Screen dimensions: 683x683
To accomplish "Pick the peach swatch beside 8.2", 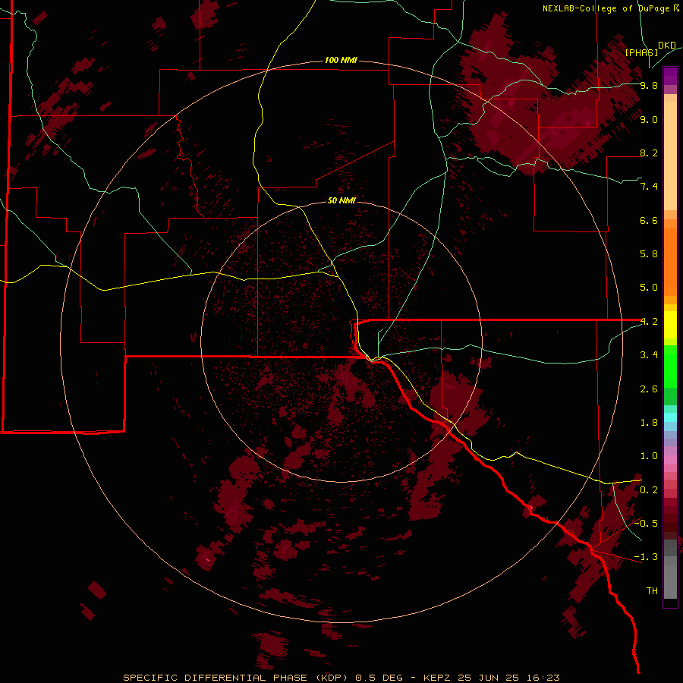I will click(670, 156).
